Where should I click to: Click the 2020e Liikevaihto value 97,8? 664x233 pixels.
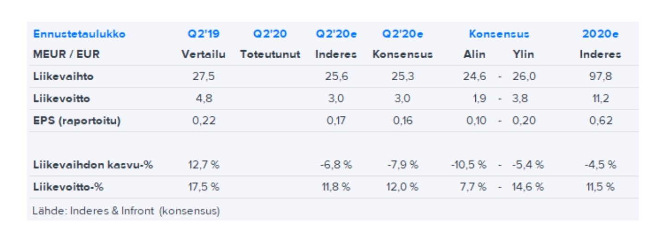[x=600, y=77]
